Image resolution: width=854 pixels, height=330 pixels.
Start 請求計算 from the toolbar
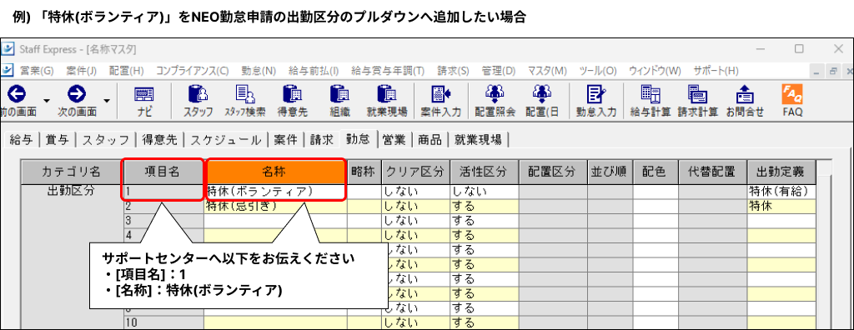click(x=697, y=93)
